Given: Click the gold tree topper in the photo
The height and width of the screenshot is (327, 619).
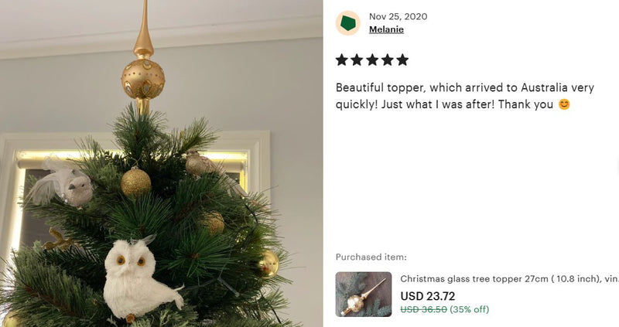Looking at the screenshot, I should pos(143,60).
